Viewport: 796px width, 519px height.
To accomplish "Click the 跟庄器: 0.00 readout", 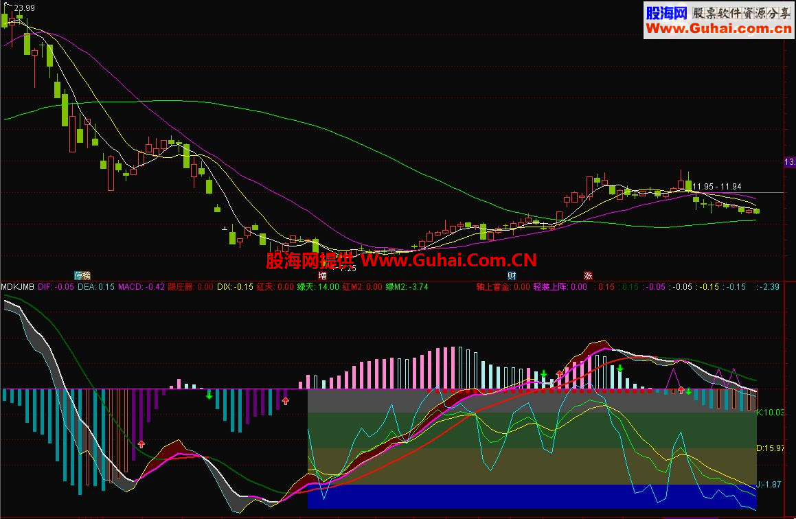I will 190,287.
